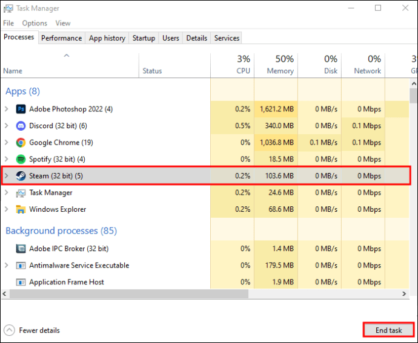
Task: Click the horizontal scrollbar thumb
Action: 129,294
